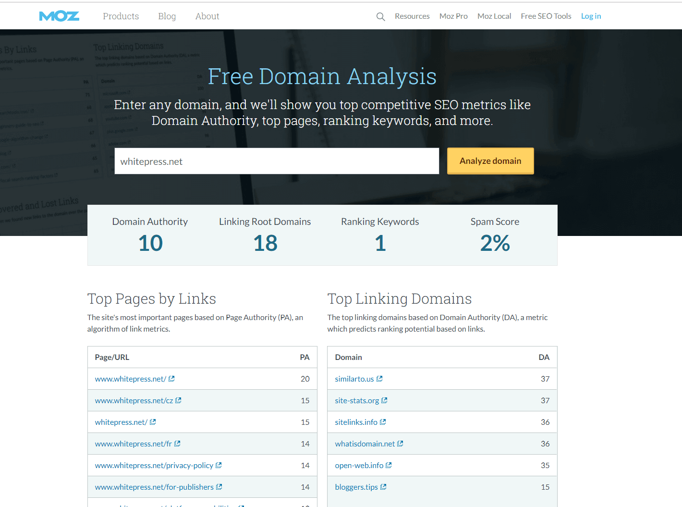Click PA value 20 for www.whitepress.net/
682x507 pixels.
pos(305,379)
